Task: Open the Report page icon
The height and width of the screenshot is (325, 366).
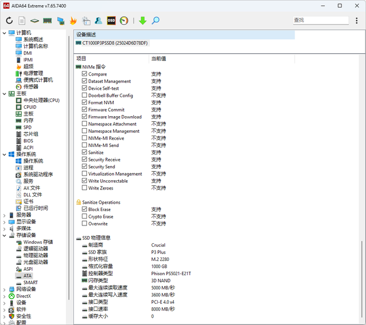Action: 22,21
